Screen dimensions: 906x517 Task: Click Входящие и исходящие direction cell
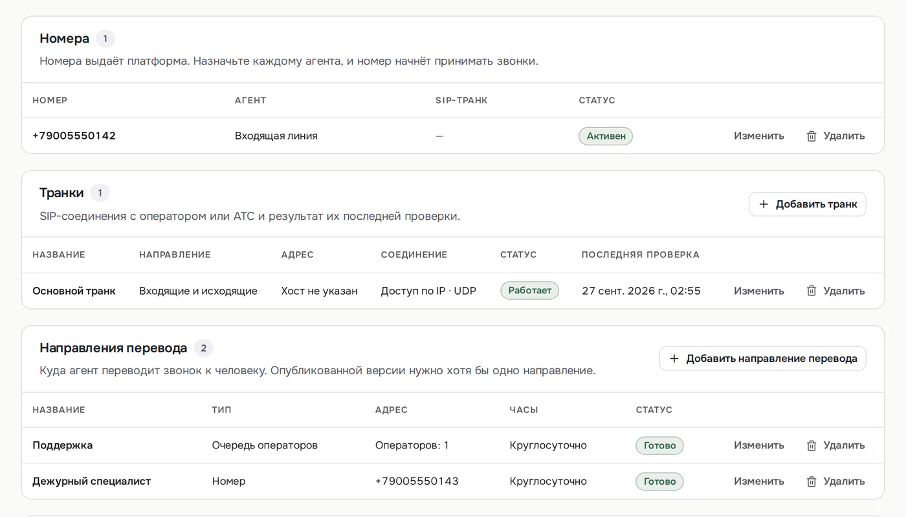tap(198, 291)
